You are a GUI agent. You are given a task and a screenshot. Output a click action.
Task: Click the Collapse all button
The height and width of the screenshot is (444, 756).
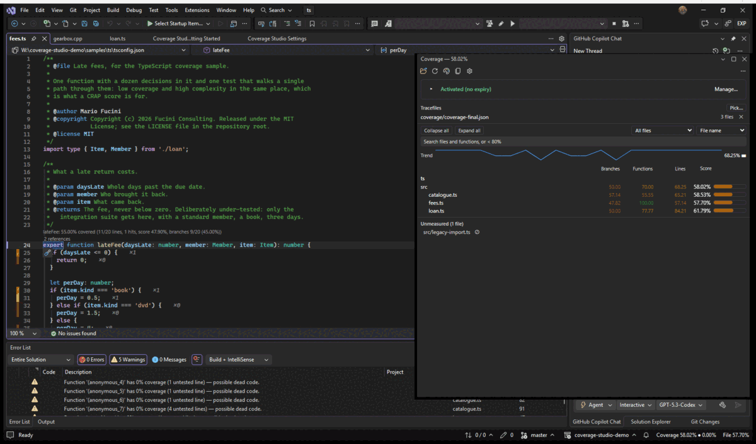click(437, 130)
